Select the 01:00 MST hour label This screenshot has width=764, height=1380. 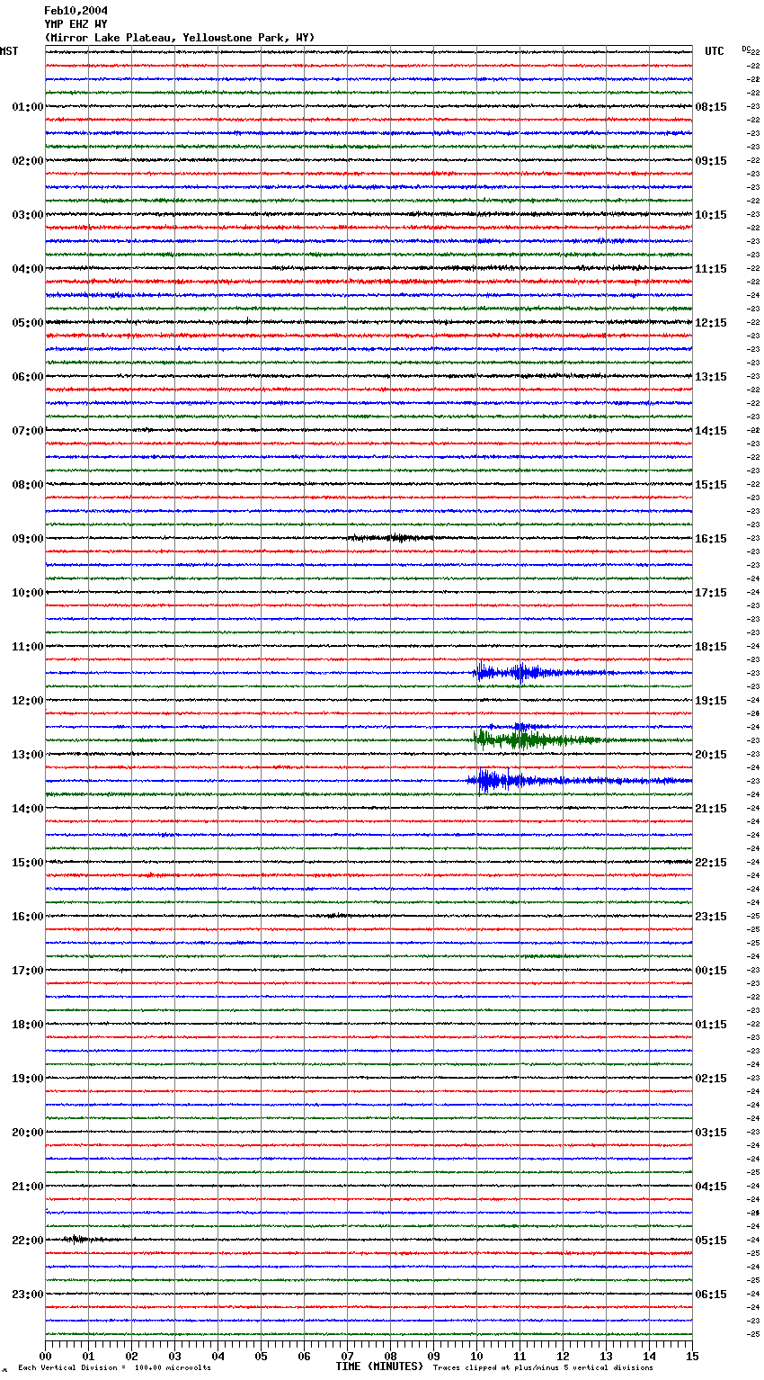point(28,107)
